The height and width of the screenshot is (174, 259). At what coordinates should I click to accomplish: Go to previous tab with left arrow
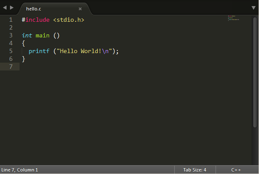pos(5,7)
